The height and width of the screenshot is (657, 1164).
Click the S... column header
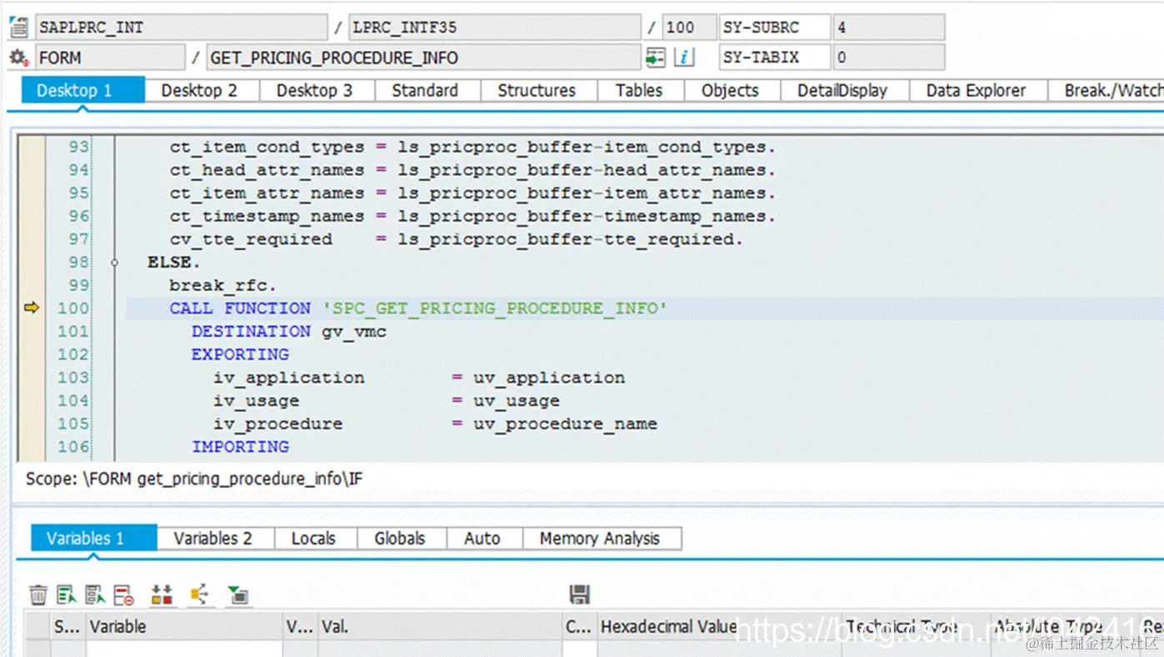(67, 626)
